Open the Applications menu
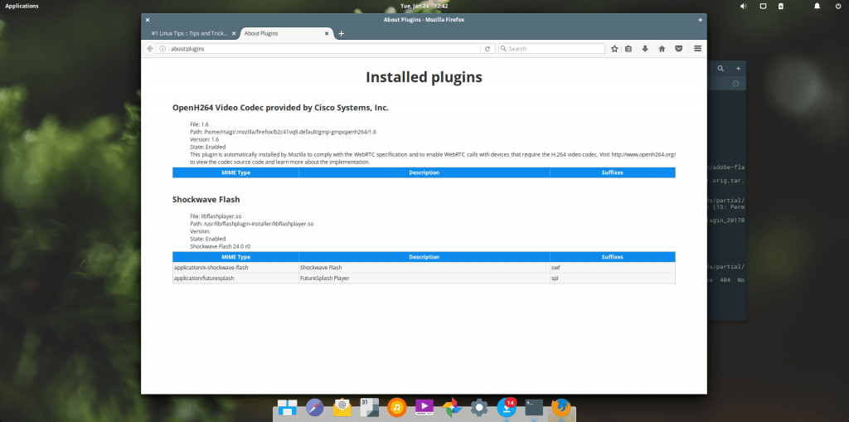Viewport: 849px width, 422px height. (x=22, y=6)
